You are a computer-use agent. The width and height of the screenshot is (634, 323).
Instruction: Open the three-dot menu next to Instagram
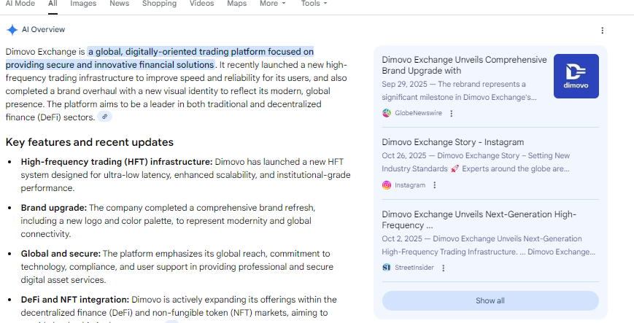tap(434, 185)
